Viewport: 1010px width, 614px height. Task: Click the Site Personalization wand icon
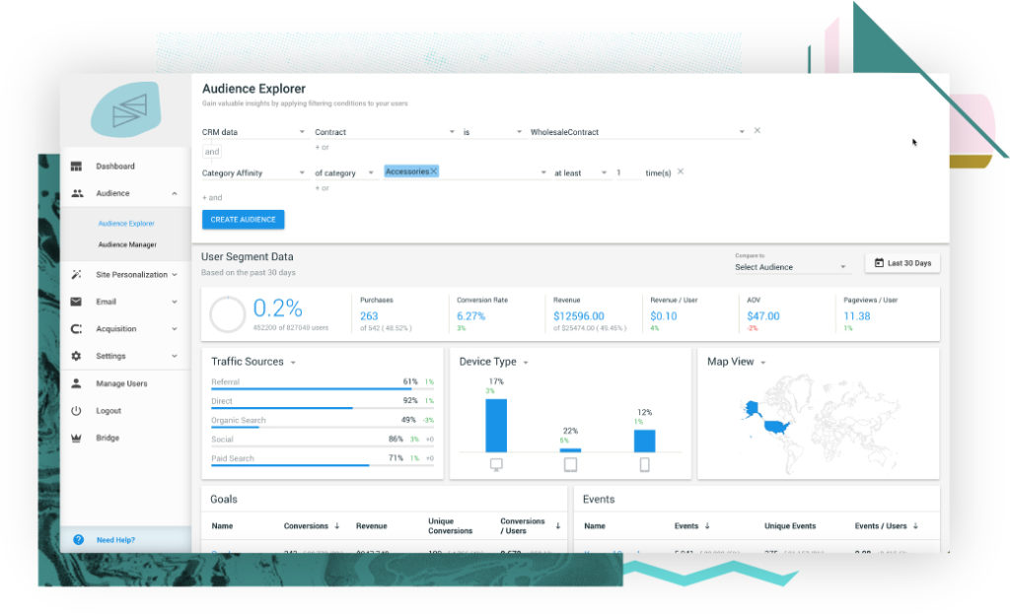[x=77, y=275]
